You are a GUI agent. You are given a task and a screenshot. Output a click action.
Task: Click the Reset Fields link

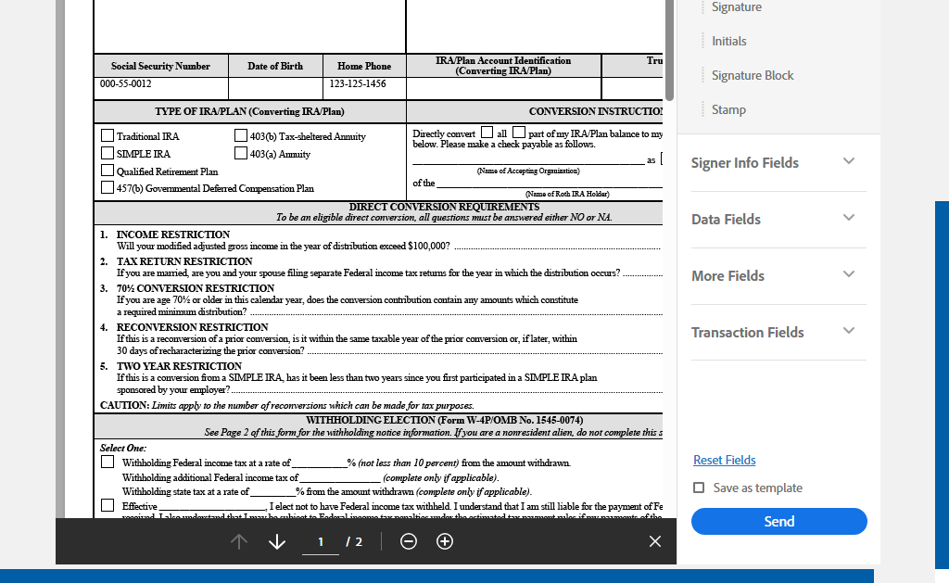coord(725,460)
